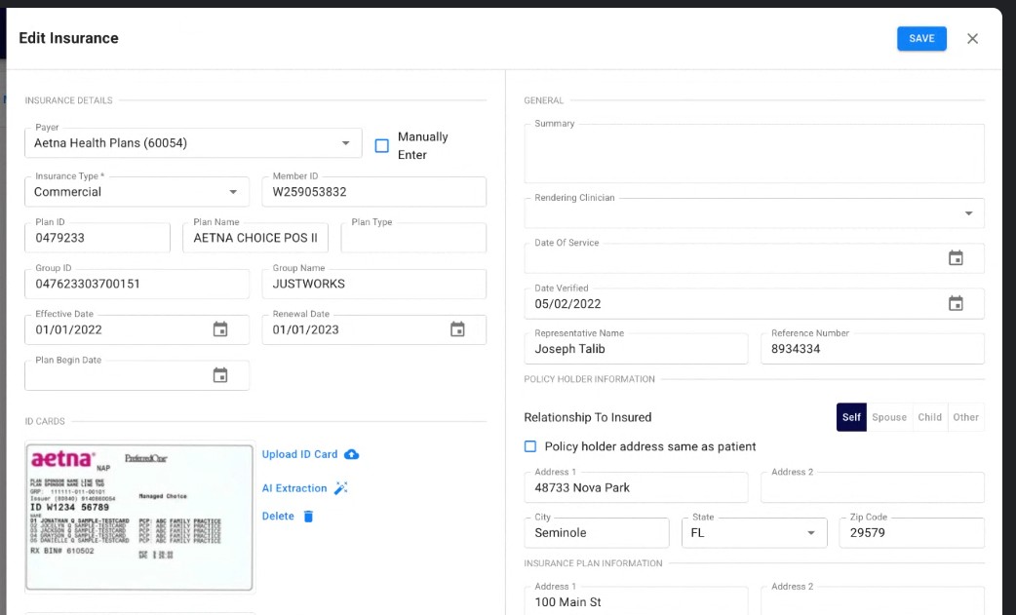
Task: Select Other relationship to insured
Action: tap(965, 417)
